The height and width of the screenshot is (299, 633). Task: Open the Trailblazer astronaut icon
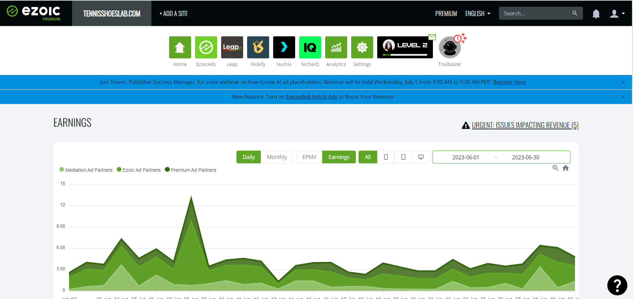tap(450, 48)
